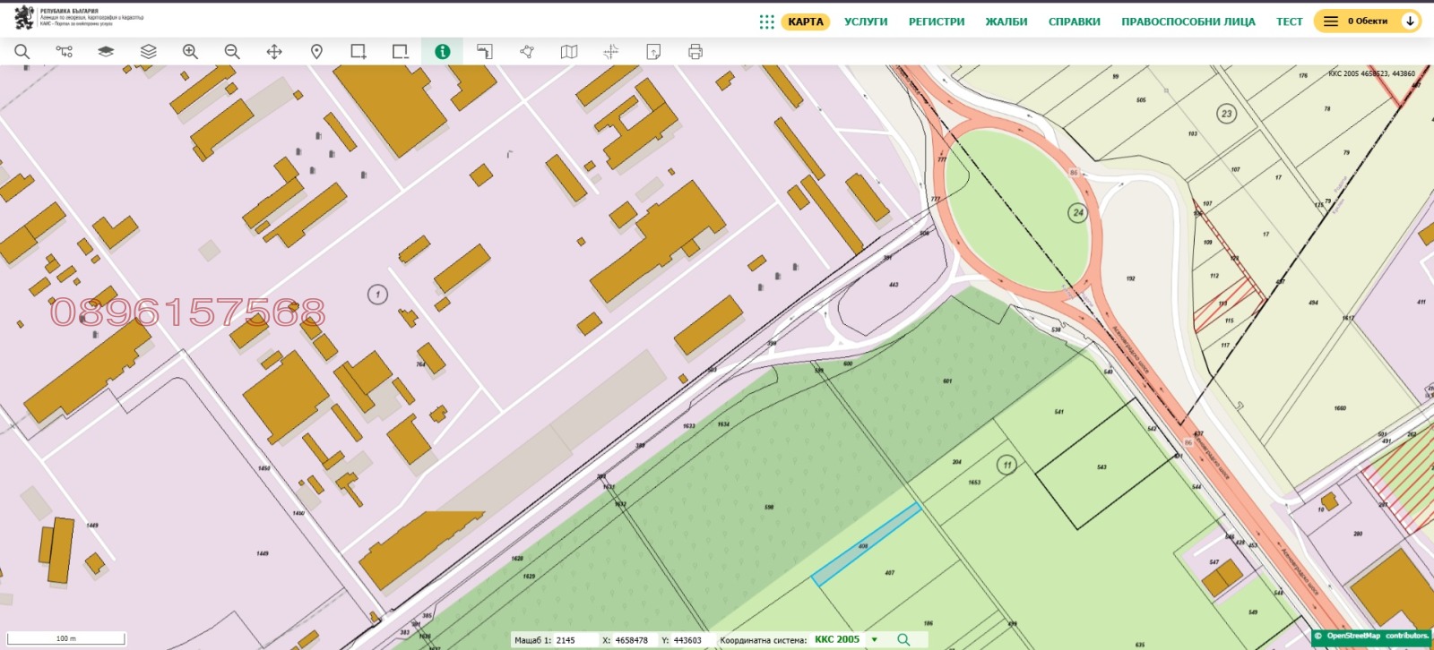Open the folded map icon tool
1434x650 pixels.
click(x=569, y=52)
